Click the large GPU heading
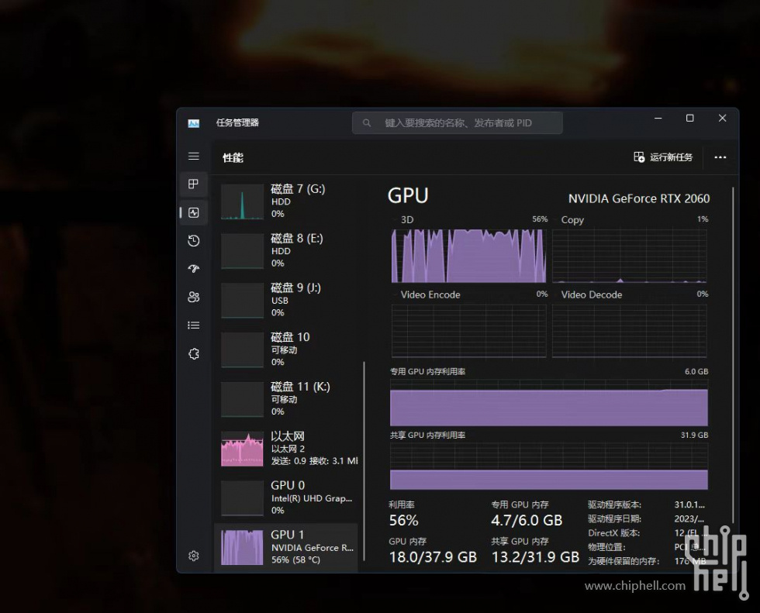Viewport: 760px width, 613px height. [x=408, y=195]
